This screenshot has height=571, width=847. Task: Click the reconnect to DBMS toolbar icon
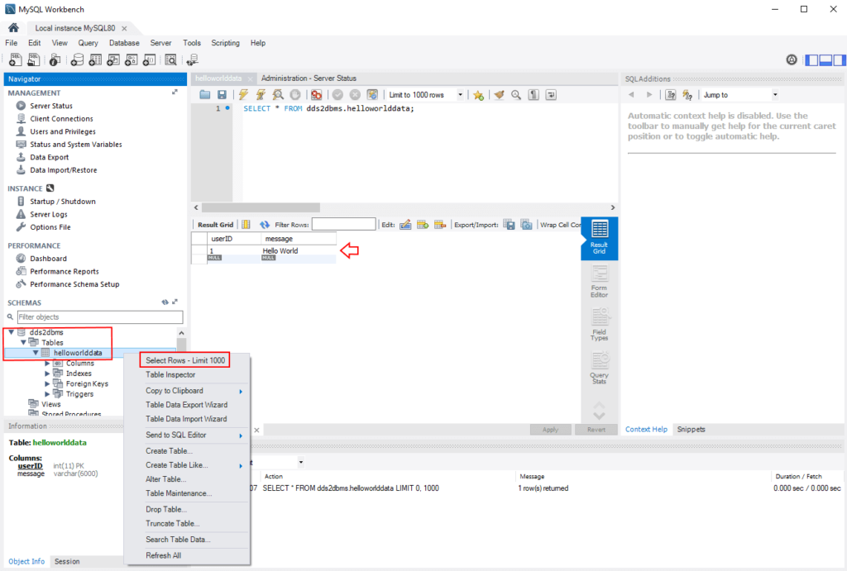[x=192, y=59]
